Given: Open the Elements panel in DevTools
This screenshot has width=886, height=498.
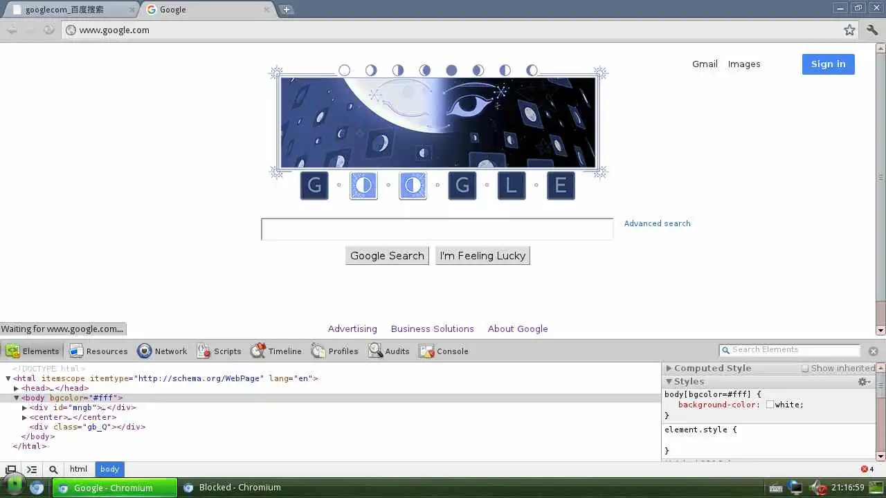Looking at the screenshot, I should coord(33,351).
